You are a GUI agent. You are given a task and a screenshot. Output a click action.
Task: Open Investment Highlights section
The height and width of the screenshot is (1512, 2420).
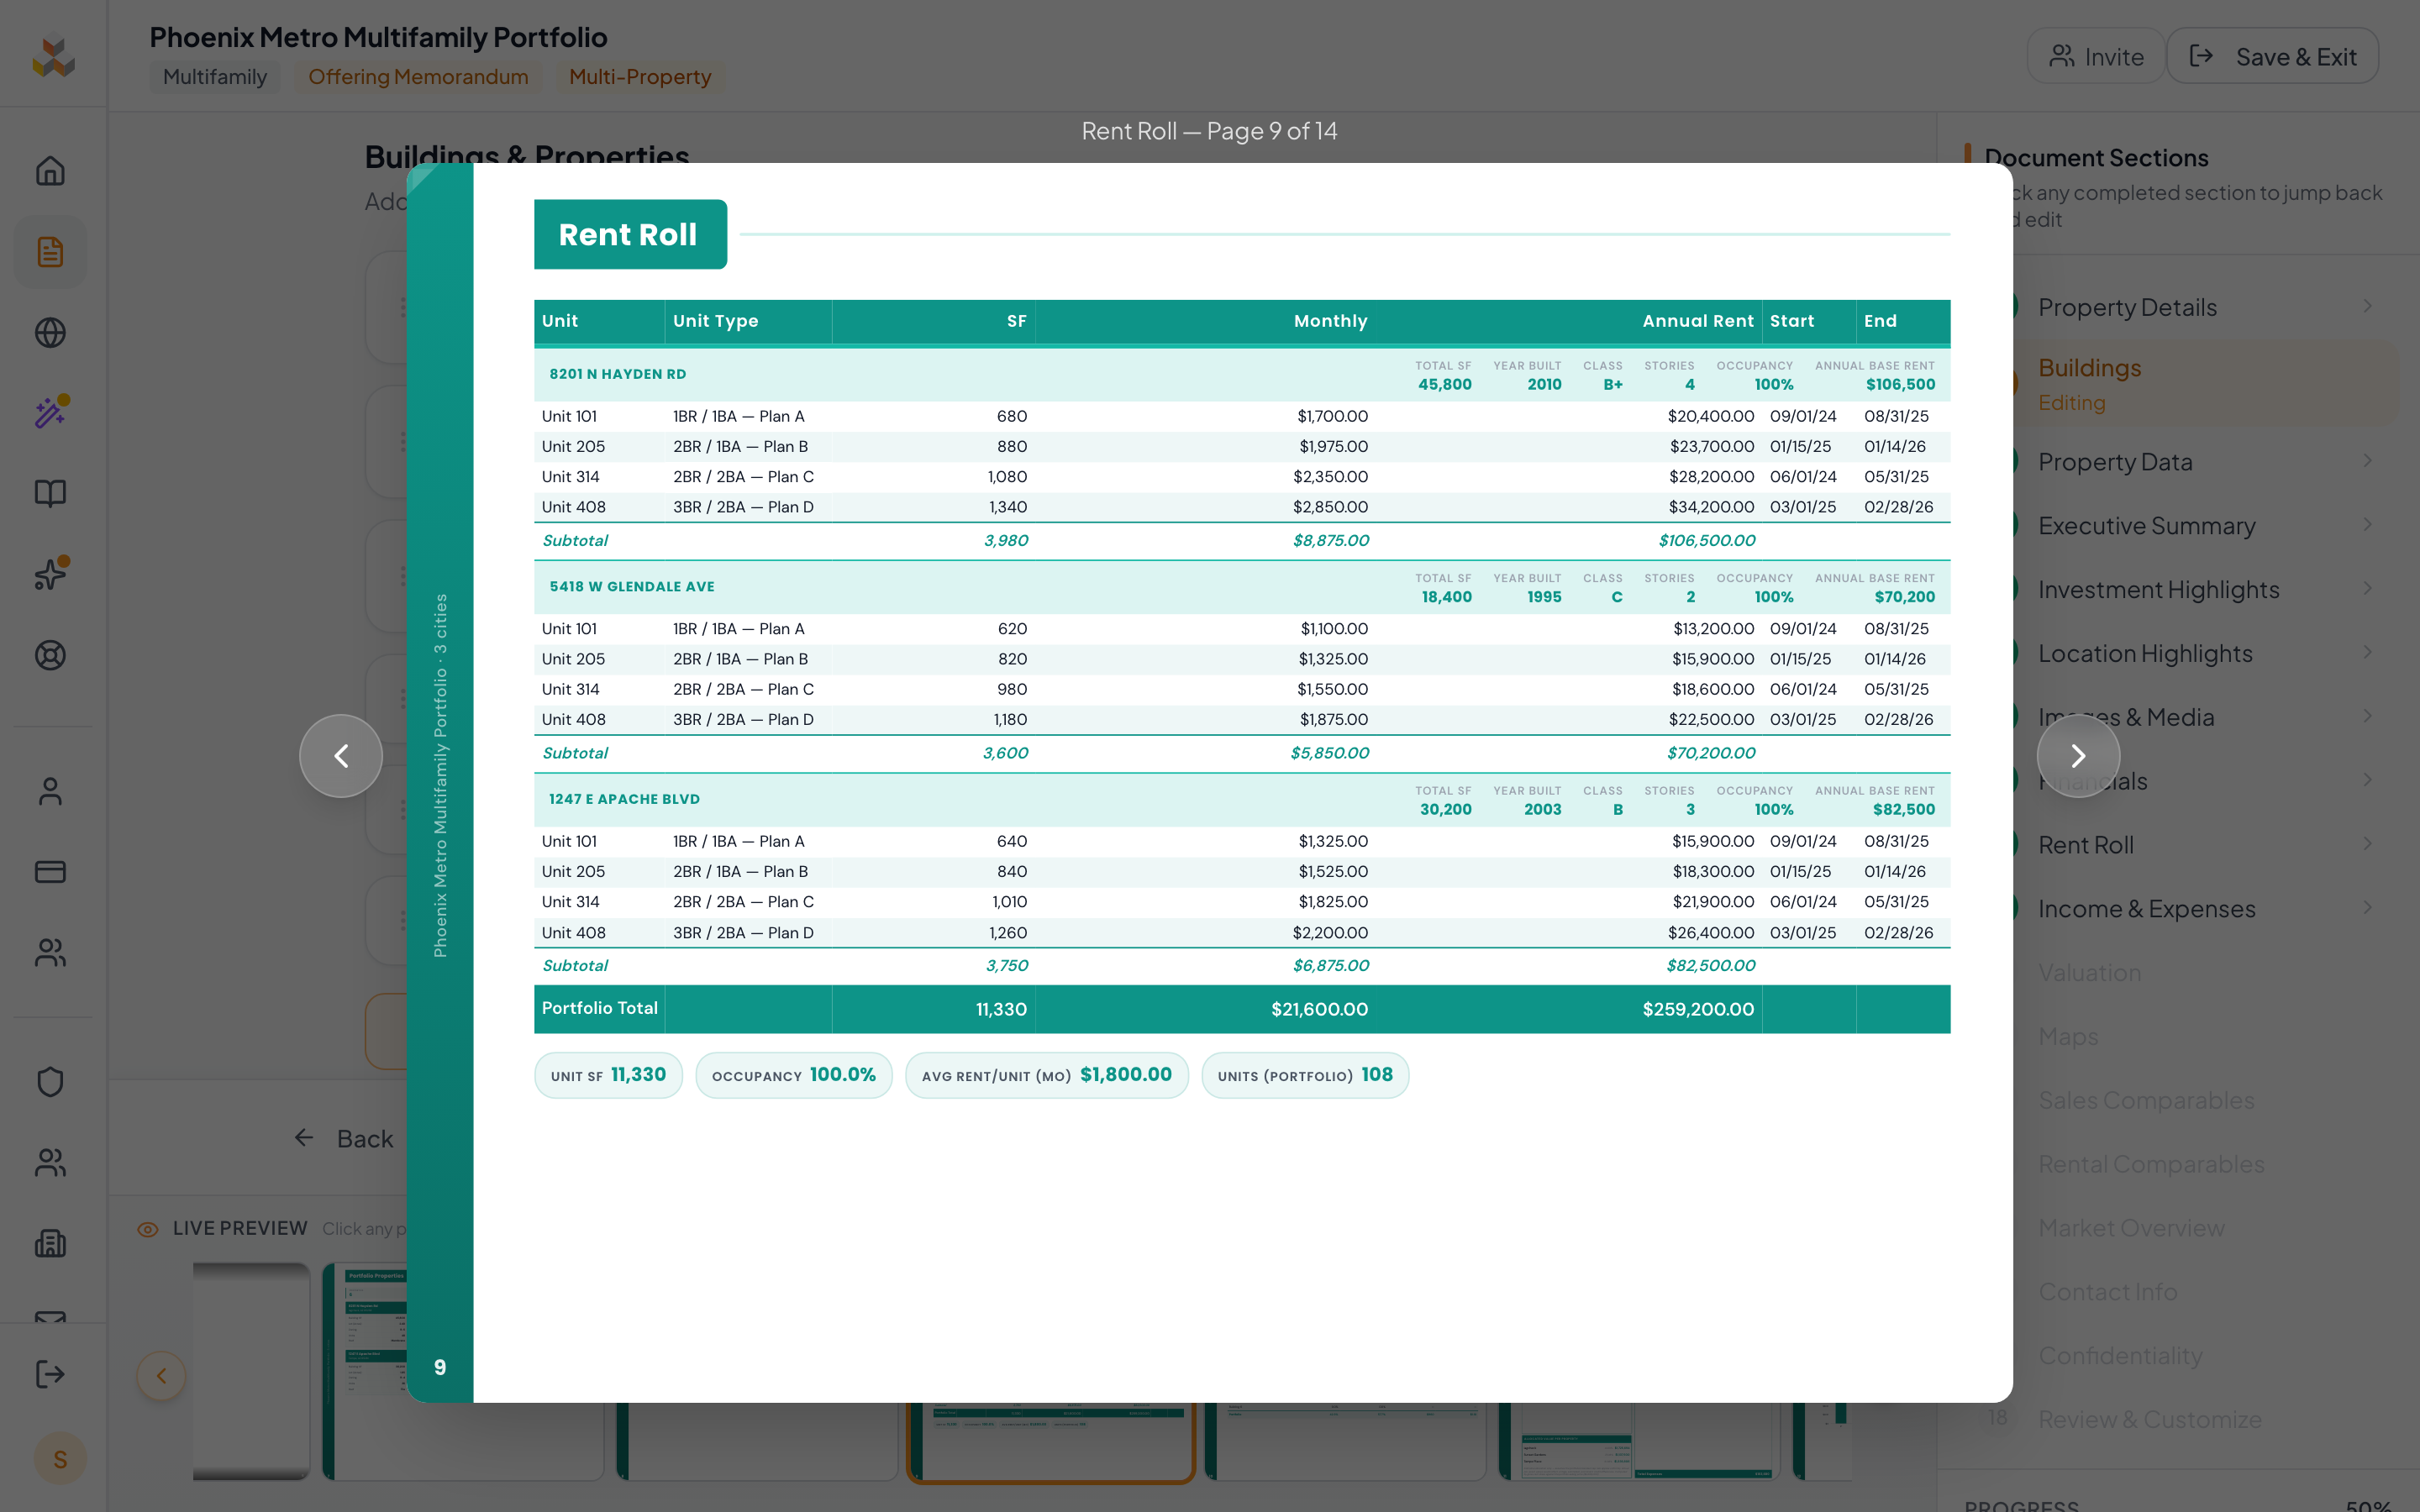point(2158,590)
